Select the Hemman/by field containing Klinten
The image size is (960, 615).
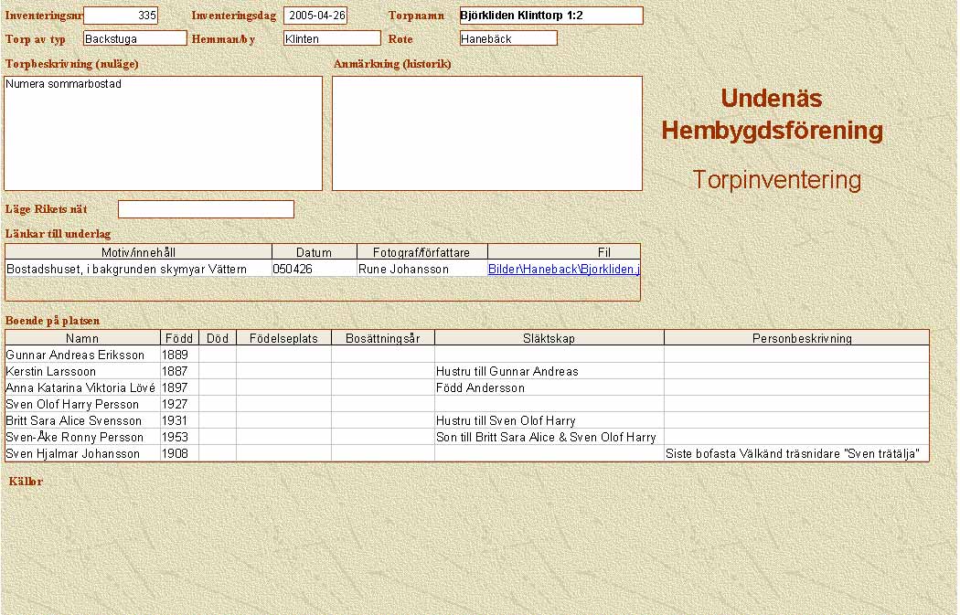click(331, 38)
